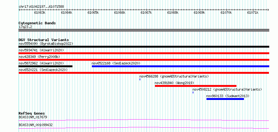Open the BCAS3|NM_001099432 label
The width and height of the screenshot is (278, 132).
(x=36, y=125)
